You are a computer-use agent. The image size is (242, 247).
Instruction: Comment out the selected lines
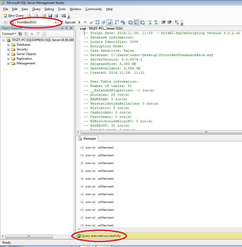click(150, 22)
